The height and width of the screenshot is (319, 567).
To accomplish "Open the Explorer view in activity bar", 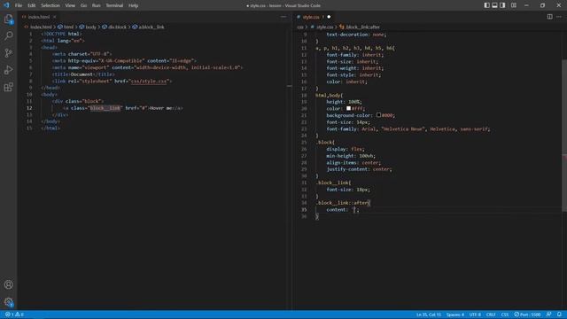I will (8, 19).
